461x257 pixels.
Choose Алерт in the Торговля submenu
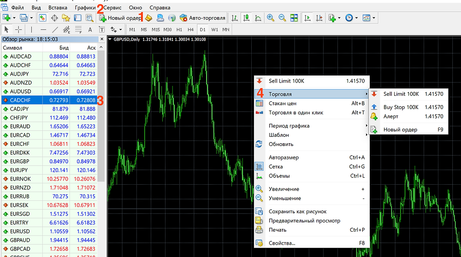(x=408, y=117)
